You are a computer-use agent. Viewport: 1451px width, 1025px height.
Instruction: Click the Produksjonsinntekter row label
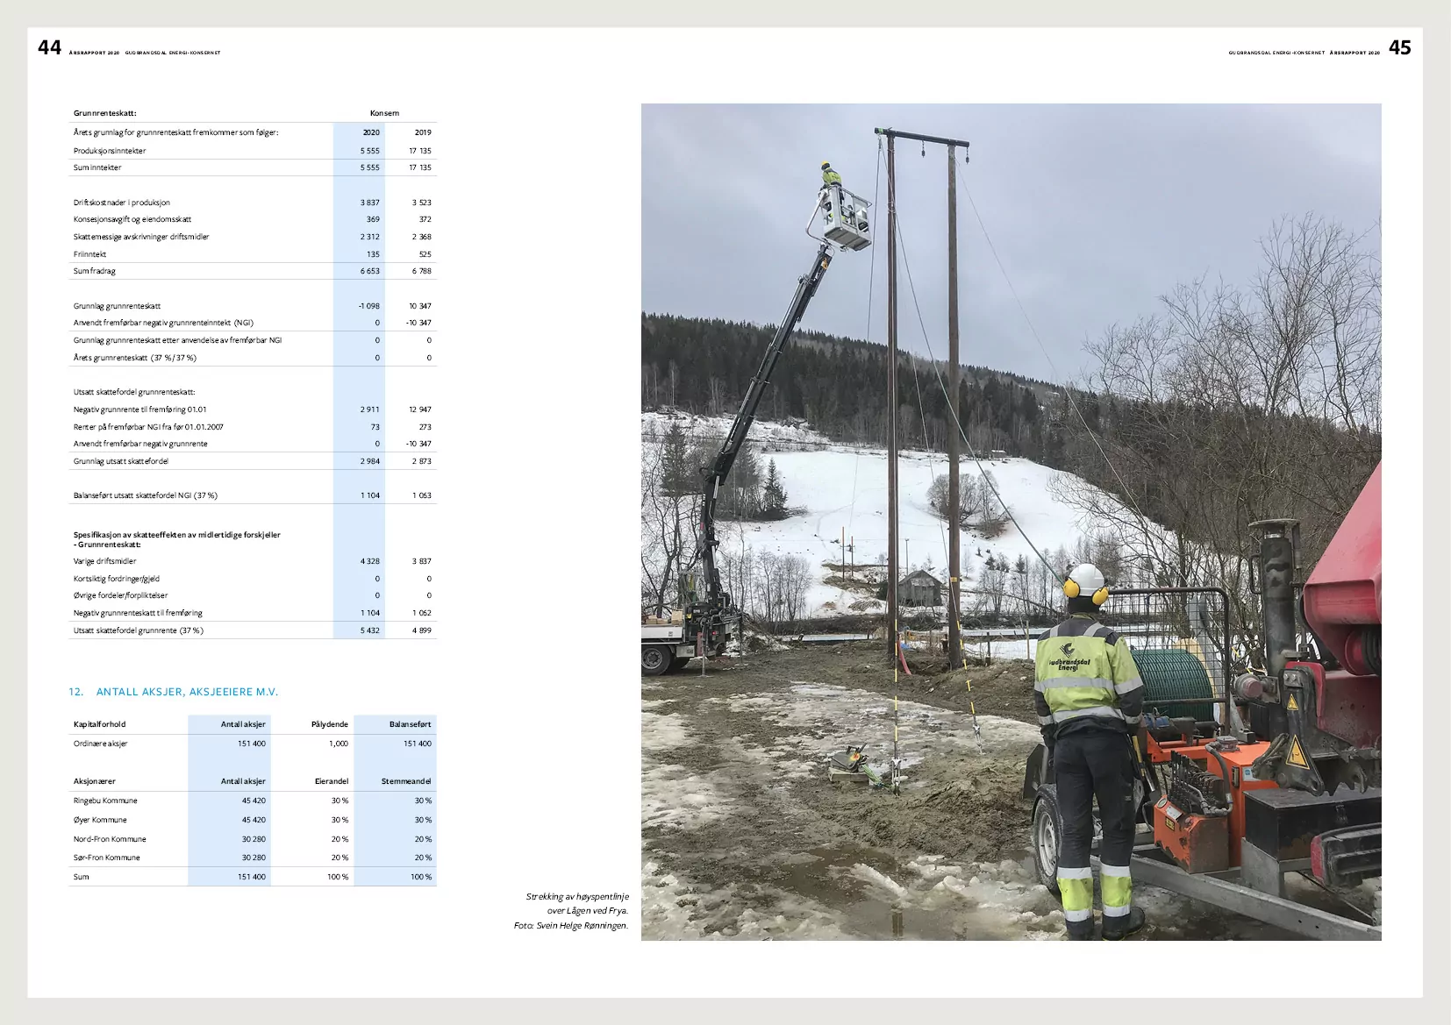(110, 151)
